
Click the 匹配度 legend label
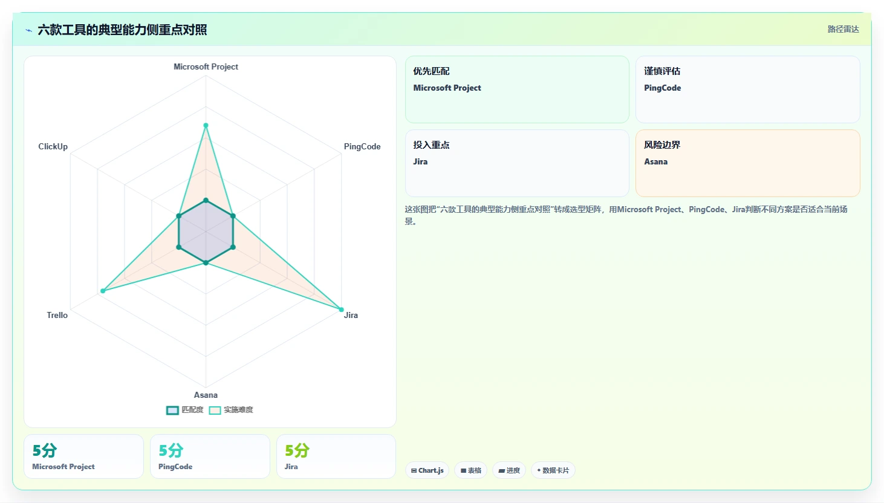click(x=192, y=410)
